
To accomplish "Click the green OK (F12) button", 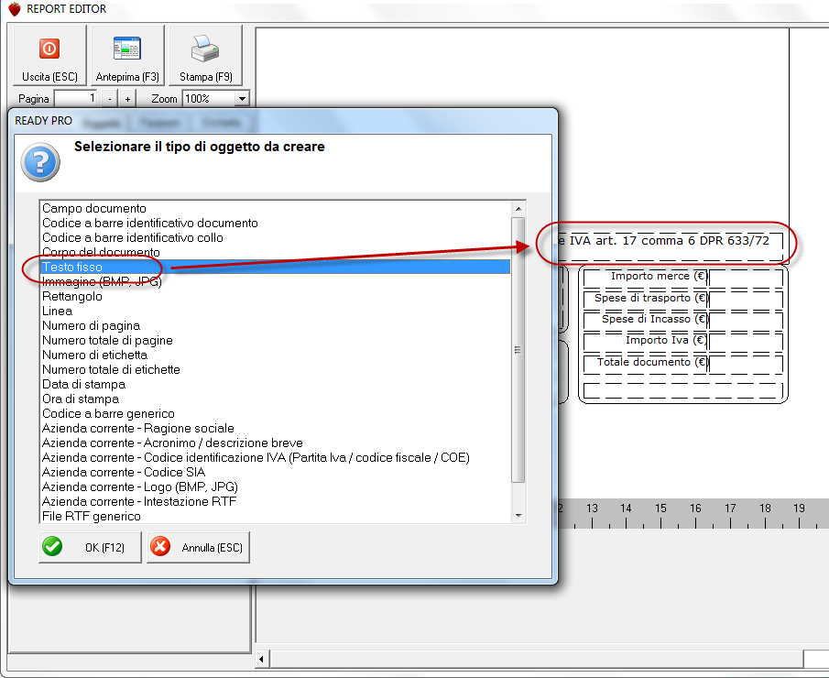I will pos(90,547).
